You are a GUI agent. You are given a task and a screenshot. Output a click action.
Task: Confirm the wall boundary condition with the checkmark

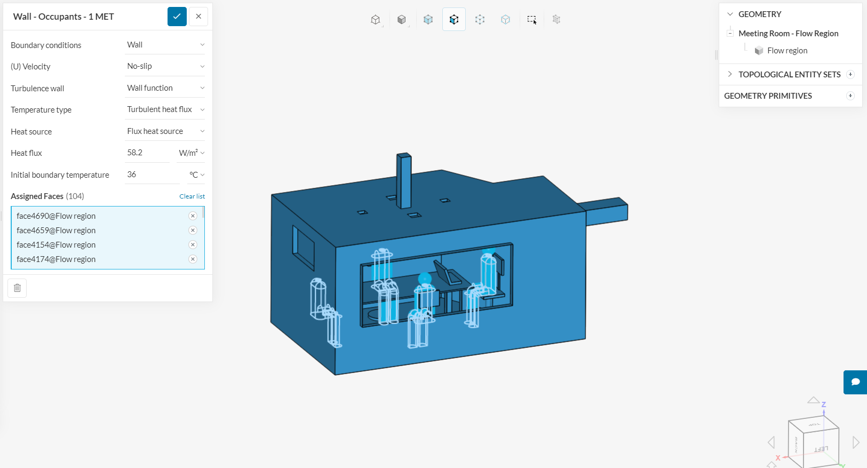pos(177,17)
